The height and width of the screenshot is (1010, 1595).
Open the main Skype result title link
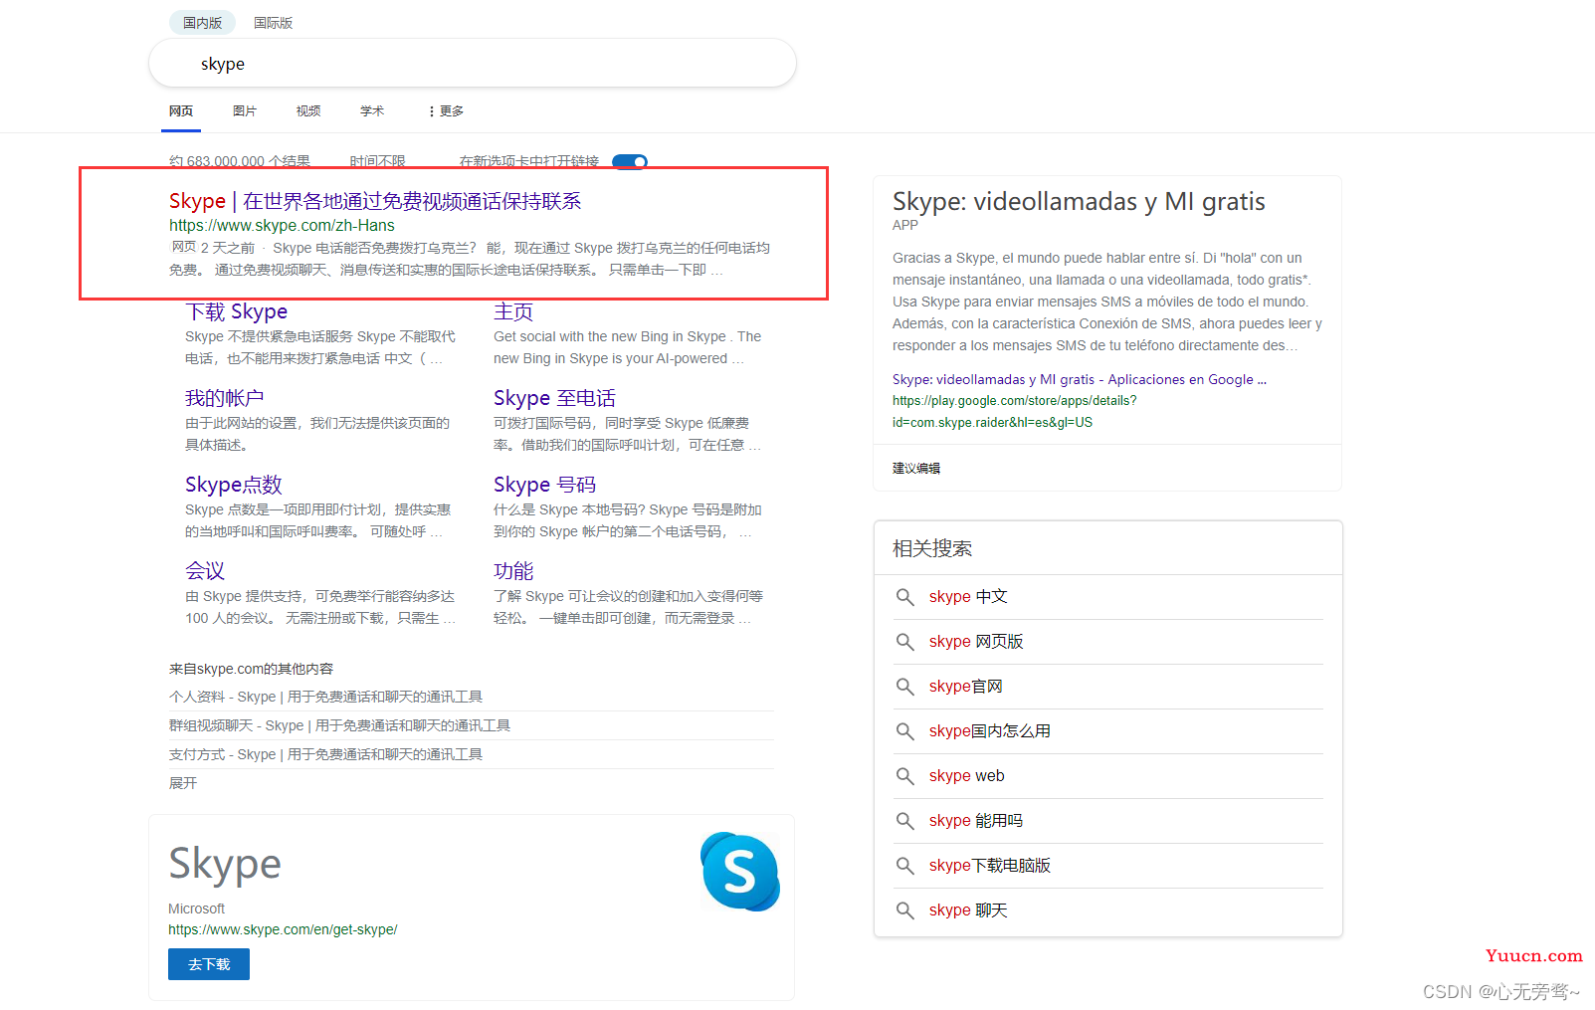[375, 201]
